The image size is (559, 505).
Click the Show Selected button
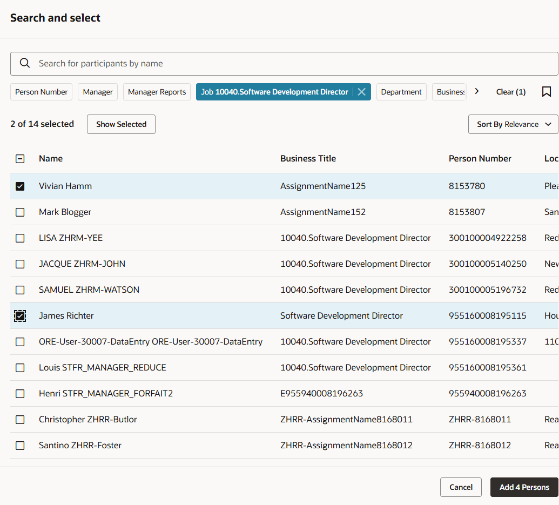(121, 124)
